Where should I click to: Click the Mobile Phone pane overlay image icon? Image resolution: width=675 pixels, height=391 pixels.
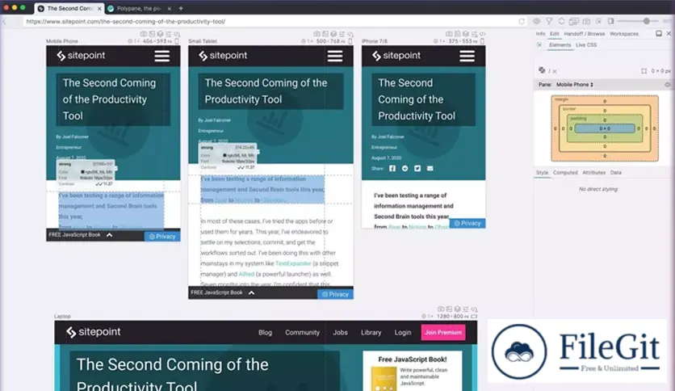(x=152, y=34)
